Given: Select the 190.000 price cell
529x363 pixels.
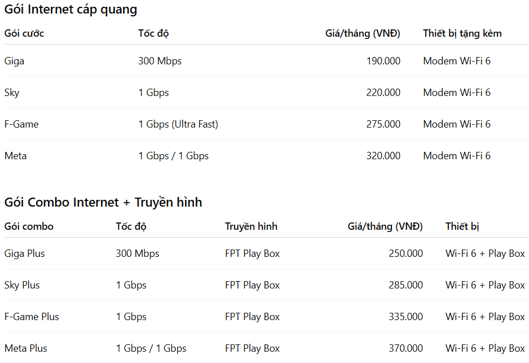Looking at the screenshot, I should tap(383, 61).
